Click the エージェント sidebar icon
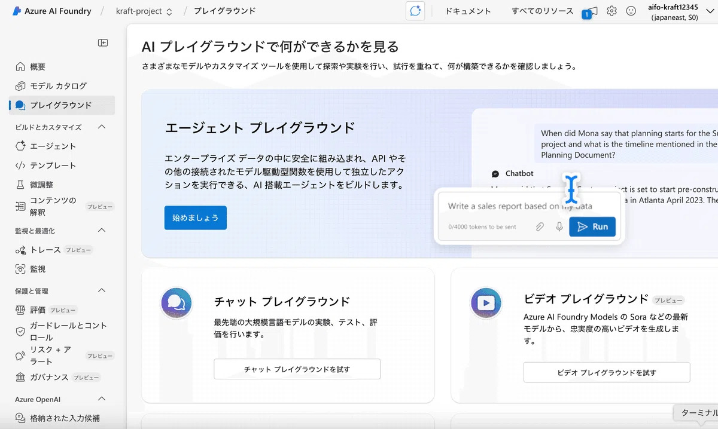This screenshot has width=718, height=429. pos(20,146)
